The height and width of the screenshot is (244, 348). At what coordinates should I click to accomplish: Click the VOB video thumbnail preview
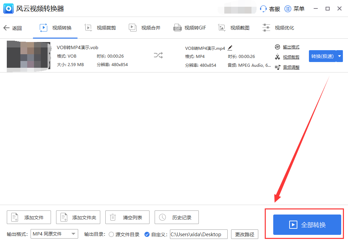[29, 56]
